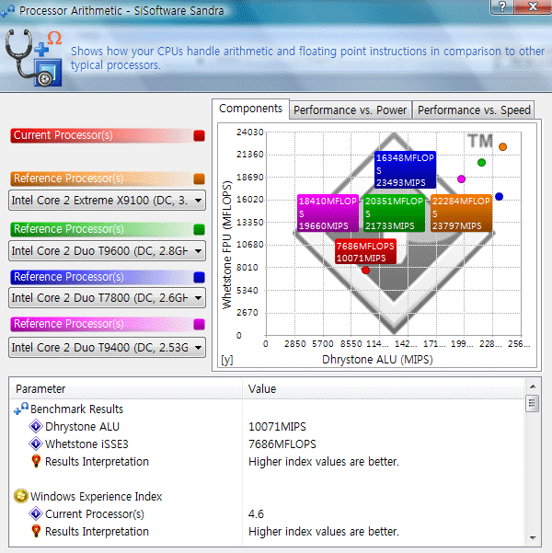Toggle the blue Reference Processor swatch
The image size is (552, 553).
pyautogui.click(x=200, y=277)
